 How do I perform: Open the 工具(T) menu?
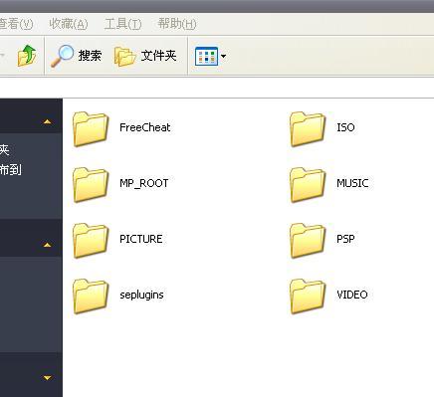coord(122,24)
